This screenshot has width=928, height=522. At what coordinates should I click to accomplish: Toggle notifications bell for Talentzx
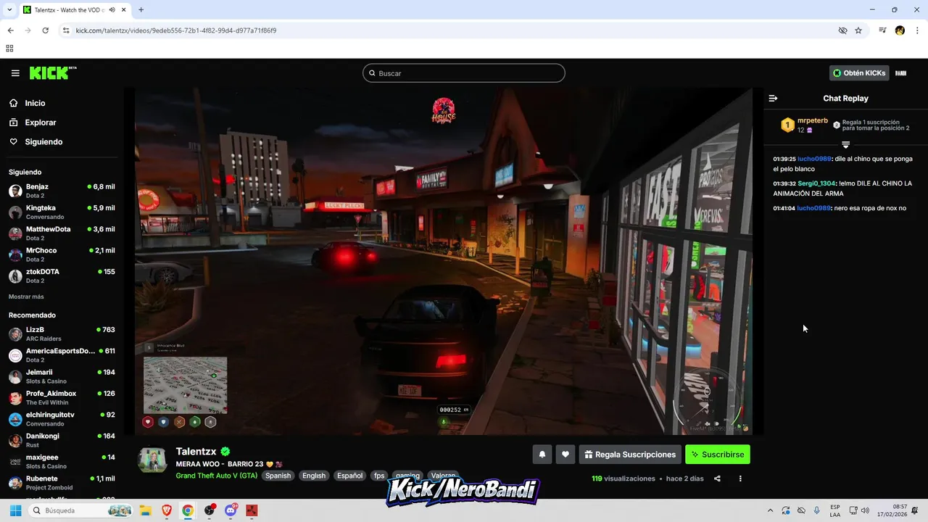(542, 455)
